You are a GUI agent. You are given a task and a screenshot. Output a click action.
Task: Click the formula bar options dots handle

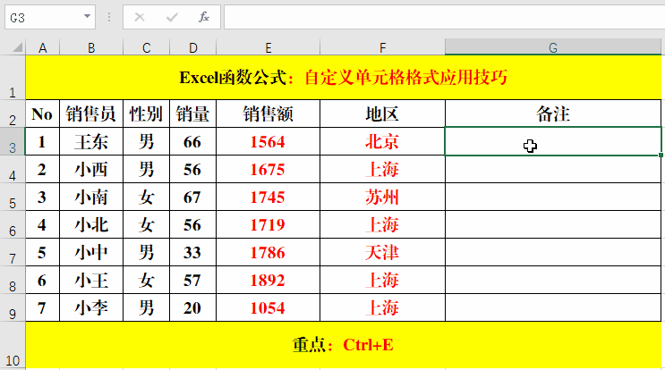(109, 17)
